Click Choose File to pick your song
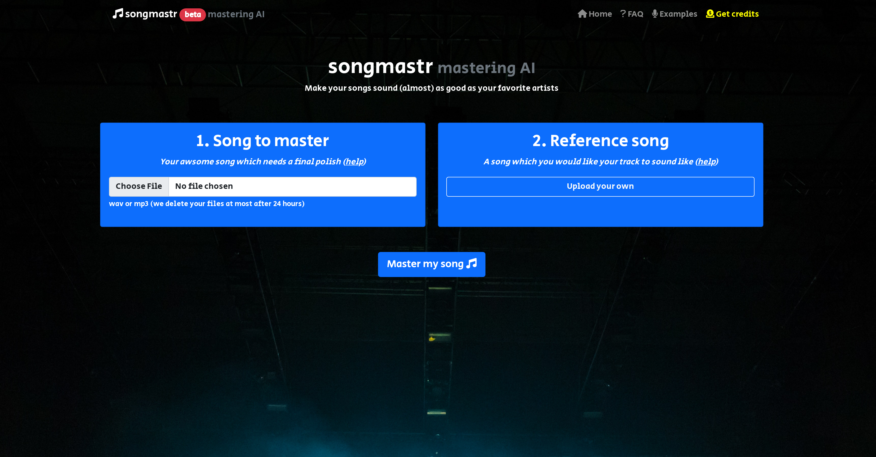Image resolution: width=876 pixels, height=457 pixels. pos(139,186)
